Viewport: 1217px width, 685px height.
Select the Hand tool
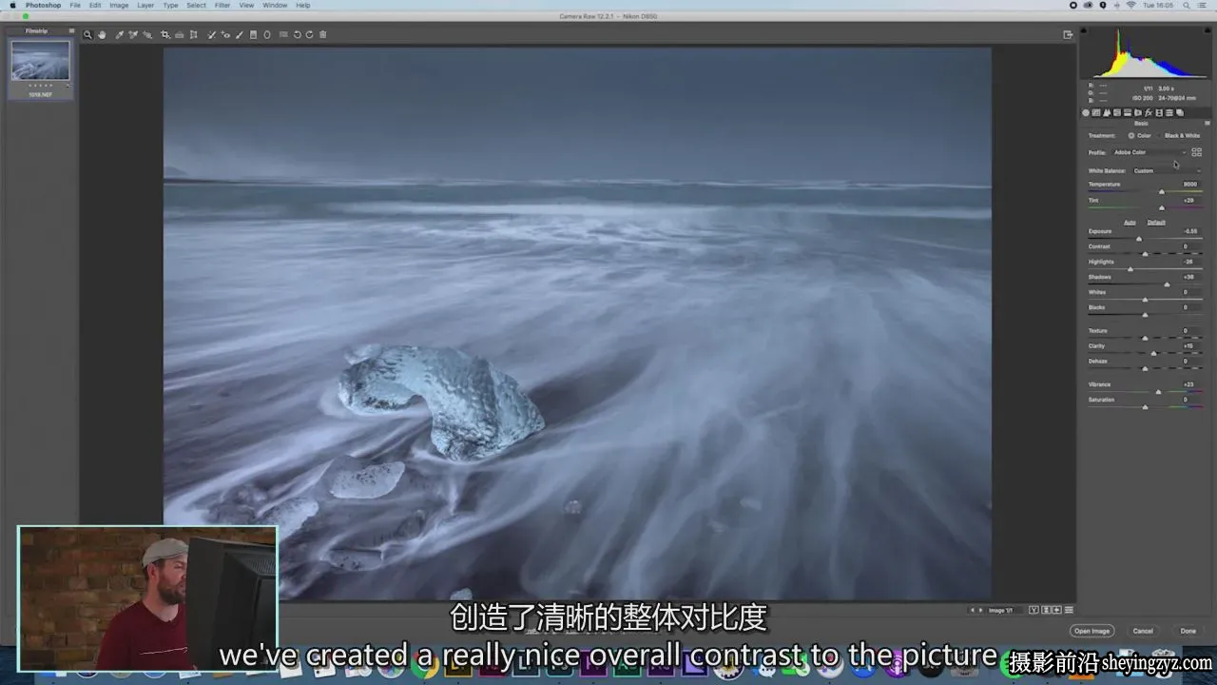103,34
